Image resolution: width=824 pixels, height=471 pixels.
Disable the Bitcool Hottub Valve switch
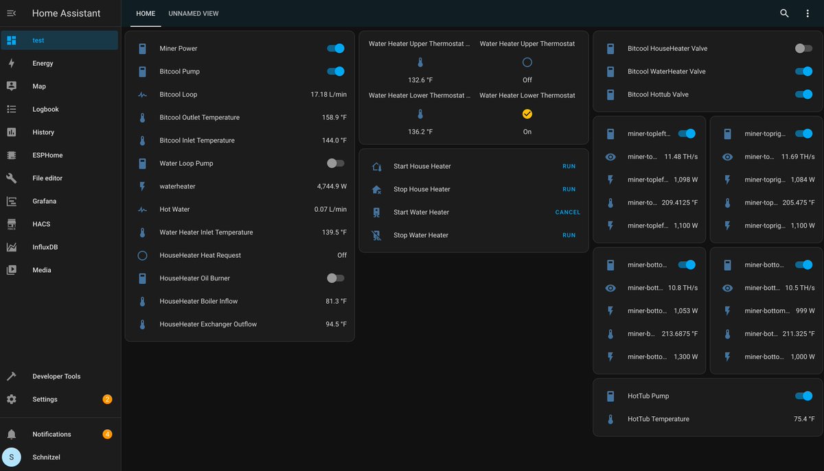pyautogui.click(x=803, y=95)
